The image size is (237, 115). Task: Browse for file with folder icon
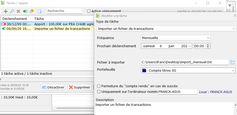(x=232, y=62)
